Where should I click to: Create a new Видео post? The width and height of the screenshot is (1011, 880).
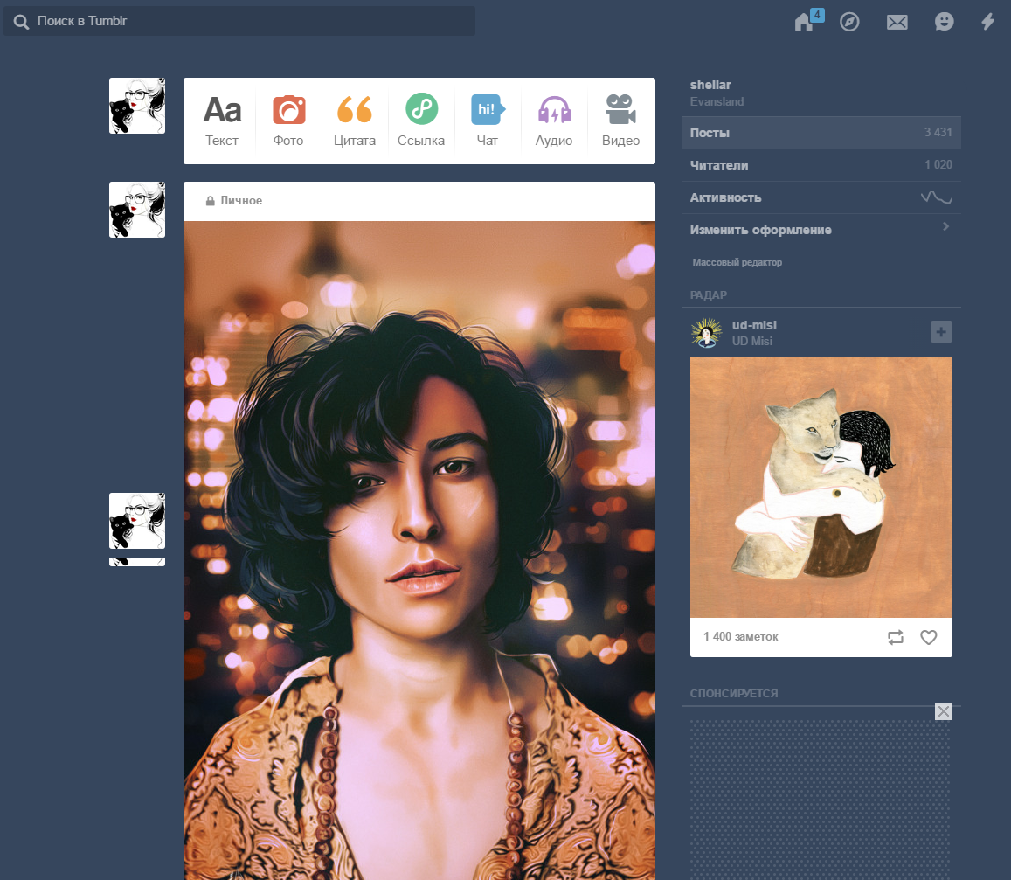620,121
